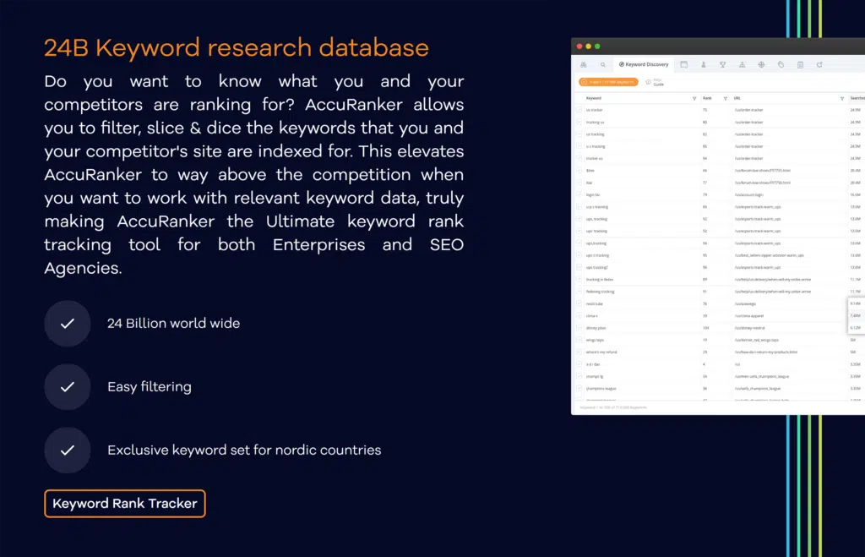The height and width of the screenshot is (557, 865).
Task: Open the browser window tab icon
Action: pos(684,64)
